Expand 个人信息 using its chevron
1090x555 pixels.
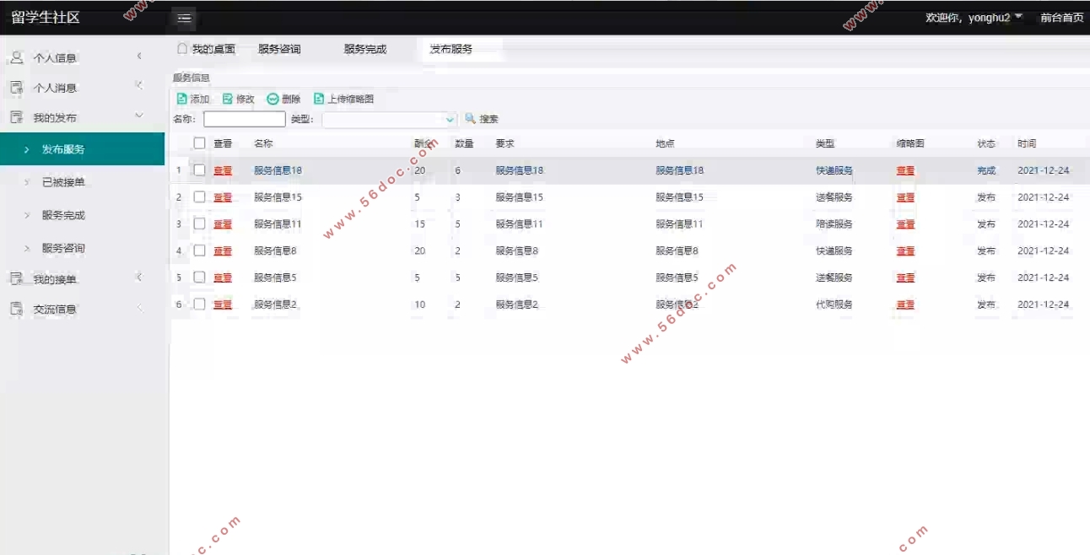[139, 57]
